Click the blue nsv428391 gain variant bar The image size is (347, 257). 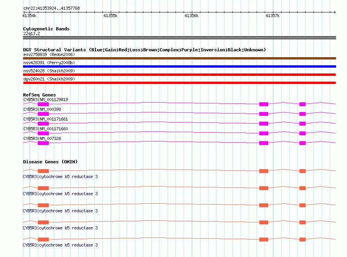click(x=179, y=66)
